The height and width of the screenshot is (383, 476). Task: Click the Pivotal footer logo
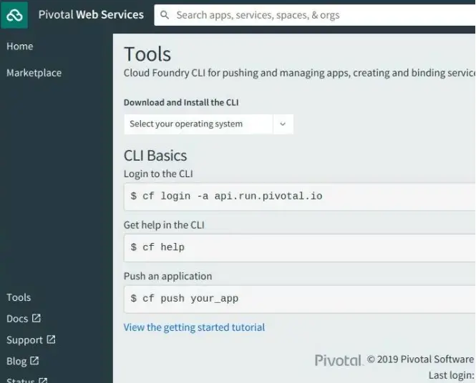tap(339, 360)
